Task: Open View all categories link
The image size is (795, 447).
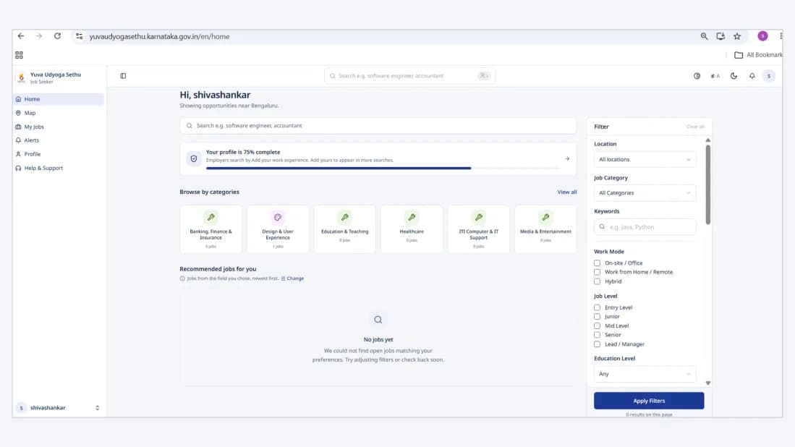Action: coord(567,192)
